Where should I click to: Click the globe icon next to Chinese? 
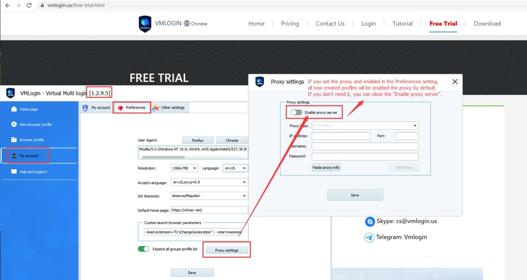pyautogui.click(x=187, y=23)
